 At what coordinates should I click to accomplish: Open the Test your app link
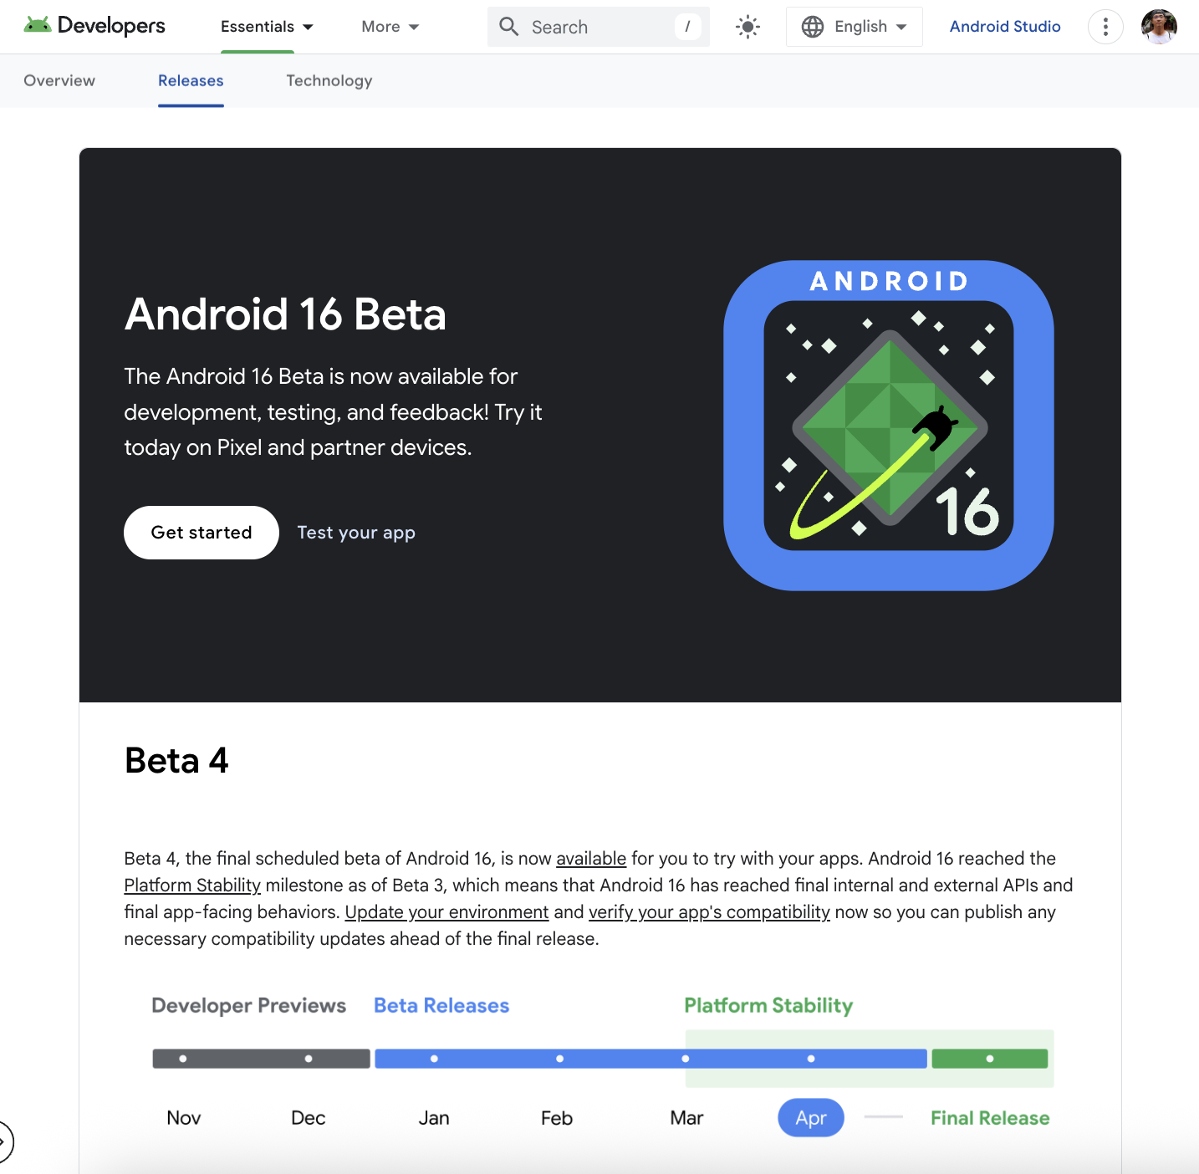356,533
